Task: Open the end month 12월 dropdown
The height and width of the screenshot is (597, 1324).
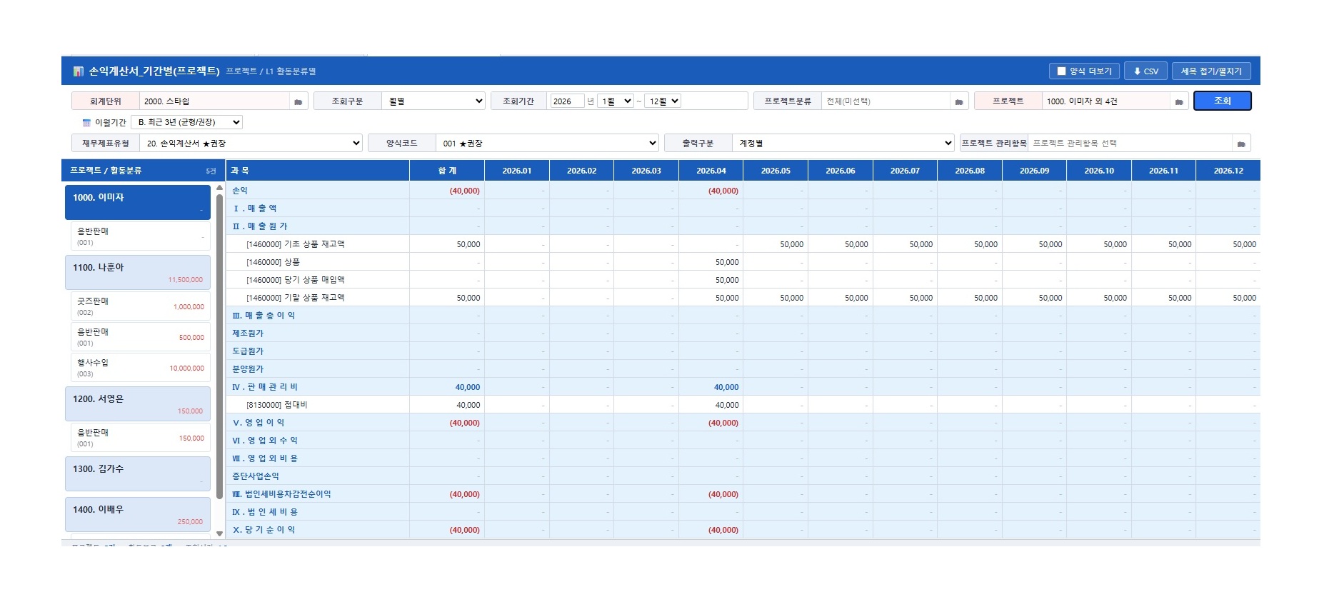Action: (x=663, y=101)
